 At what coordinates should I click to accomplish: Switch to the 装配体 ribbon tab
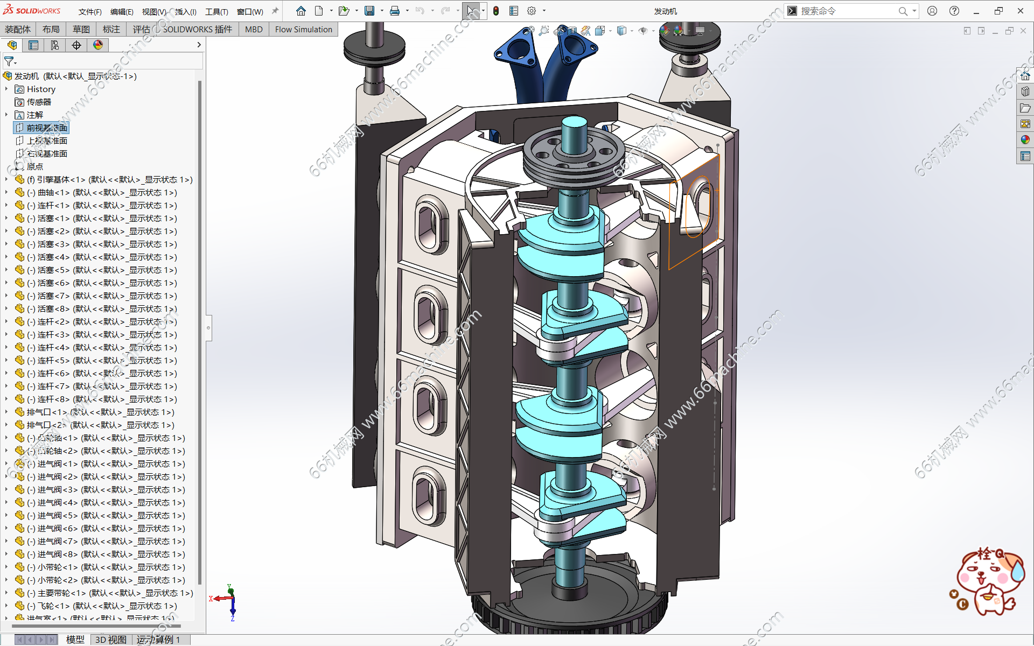(18, 29)
